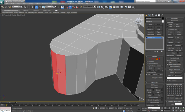Collapse the Selection rollout
Image resolution: width=185 pixels, height=112 pixels.
[154, 57]
